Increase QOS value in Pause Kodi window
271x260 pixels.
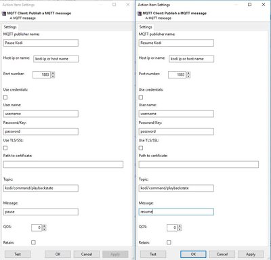tap(44, 226)
